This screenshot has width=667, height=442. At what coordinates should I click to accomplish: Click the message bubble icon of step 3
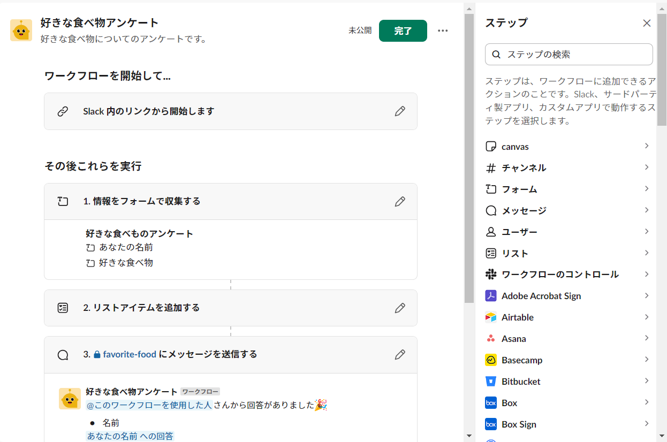point(63,355)
